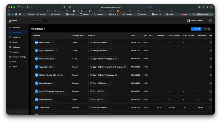This screenshot has height=123, width=221.
Task: Collapse the sidebar with the bottom chevron
Action: pyautogui.click(x=17, y=112)
